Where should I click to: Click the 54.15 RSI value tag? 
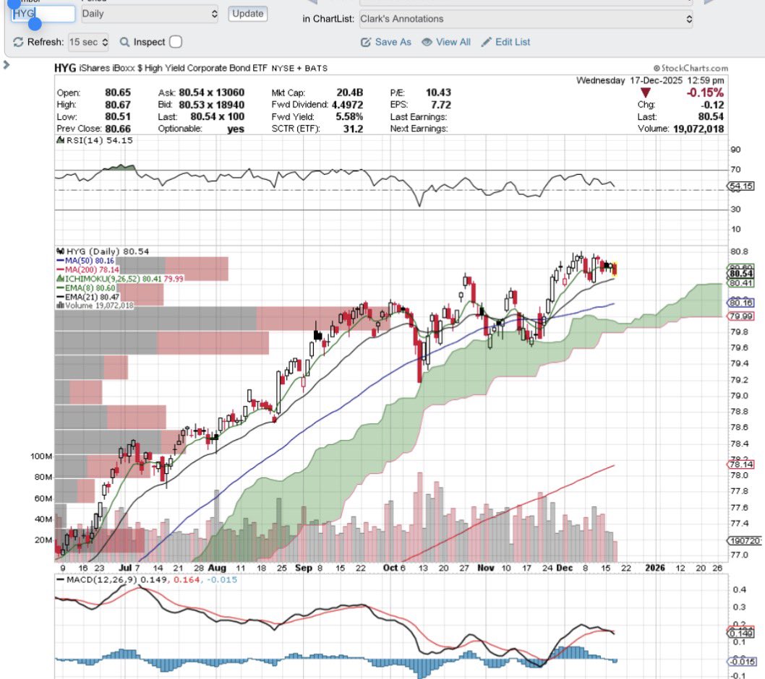click(740, 186)
